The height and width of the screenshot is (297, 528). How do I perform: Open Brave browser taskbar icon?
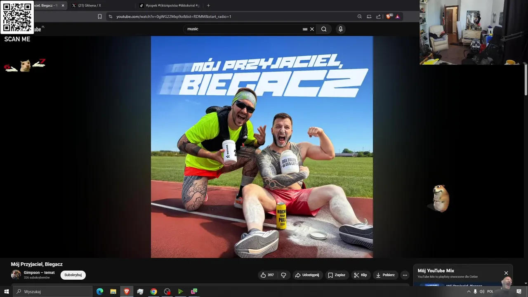click(x=127, y=292)
